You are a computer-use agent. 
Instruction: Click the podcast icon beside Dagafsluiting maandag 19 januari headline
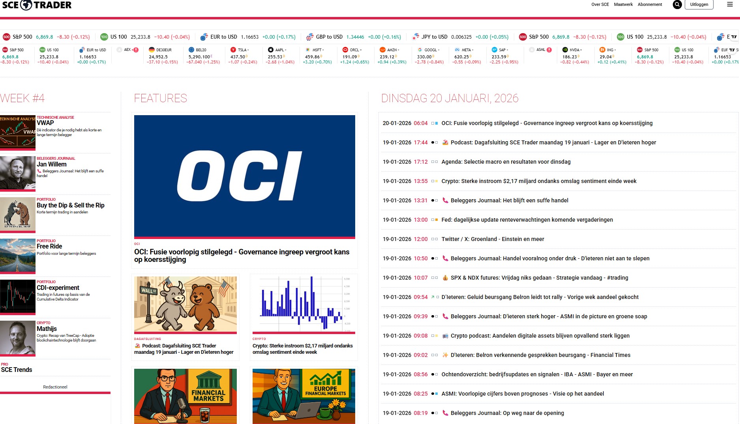445,142
